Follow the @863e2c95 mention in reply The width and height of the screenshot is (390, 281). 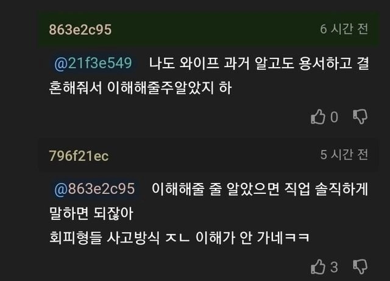[94, 189]
